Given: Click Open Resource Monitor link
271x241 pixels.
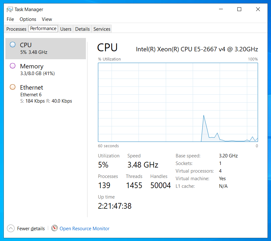Looking at the screenshot, I should 84,229.
